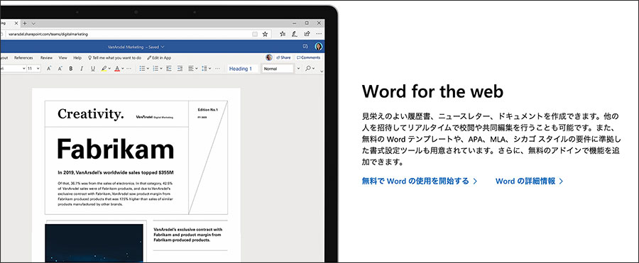Open the References ribbon tab

click(23, 58)
